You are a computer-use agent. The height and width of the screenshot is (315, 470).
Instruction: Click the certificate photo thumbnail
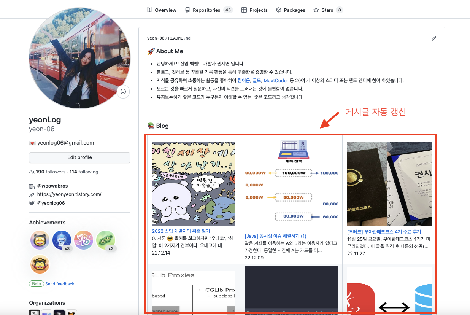click(389, 184)
